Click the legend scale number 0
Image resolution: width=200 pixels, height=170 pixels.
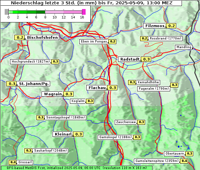tap(8, 17)
